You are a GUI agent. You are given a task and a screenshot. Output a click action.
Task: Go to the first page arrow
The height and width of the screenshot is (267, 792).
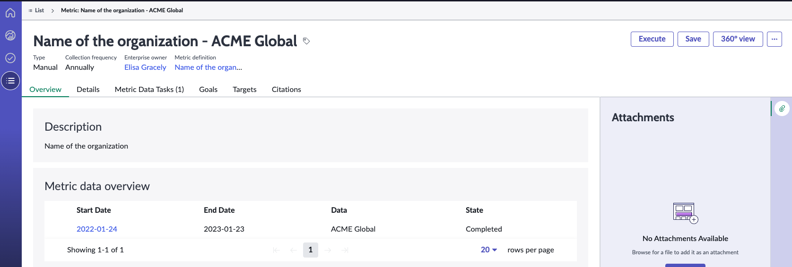277,250
